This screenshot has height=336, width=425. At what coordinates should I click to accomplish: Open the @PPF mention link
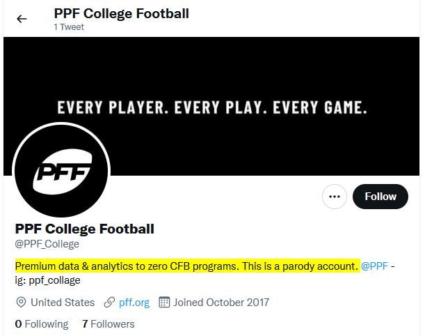374,266
